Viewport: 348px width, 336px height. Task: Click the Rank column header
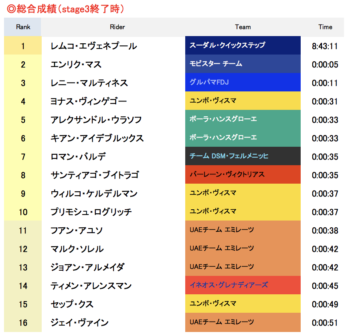pos(22,27)
